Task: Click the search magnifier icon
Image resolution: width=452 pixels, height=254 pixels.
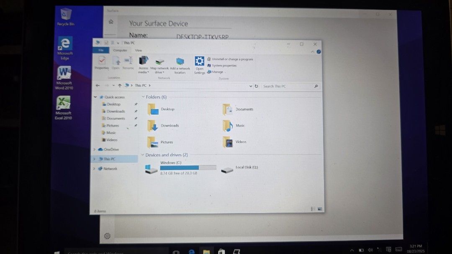Action: click(316, 86)
